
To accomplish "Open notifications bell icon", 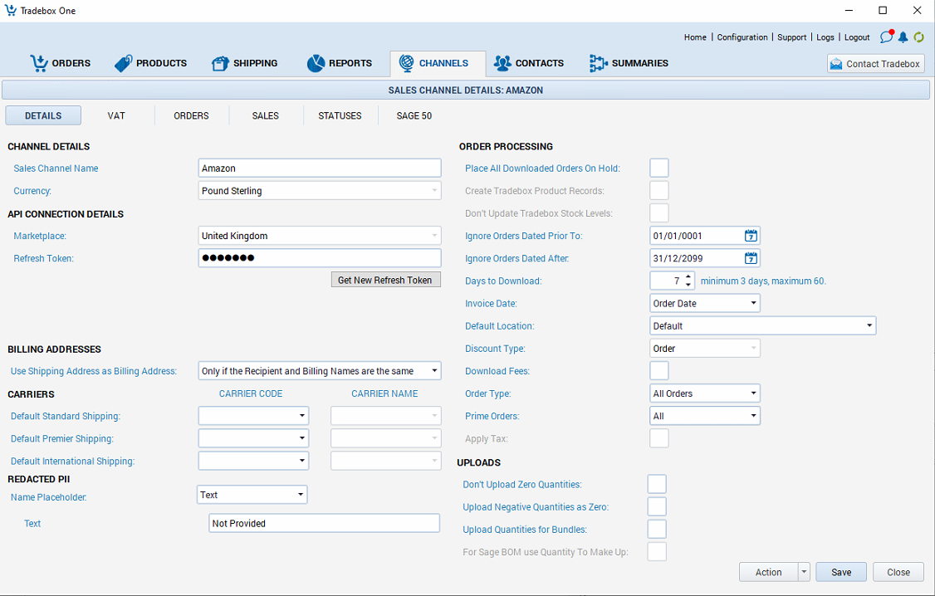I will click(903, 37).
